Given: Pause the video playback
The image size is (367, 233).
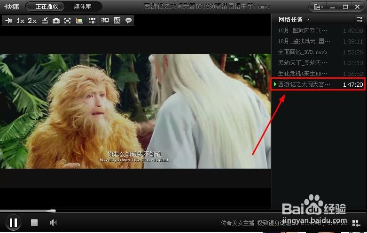Looking at the screenshot, I should (x=13, y=223).
